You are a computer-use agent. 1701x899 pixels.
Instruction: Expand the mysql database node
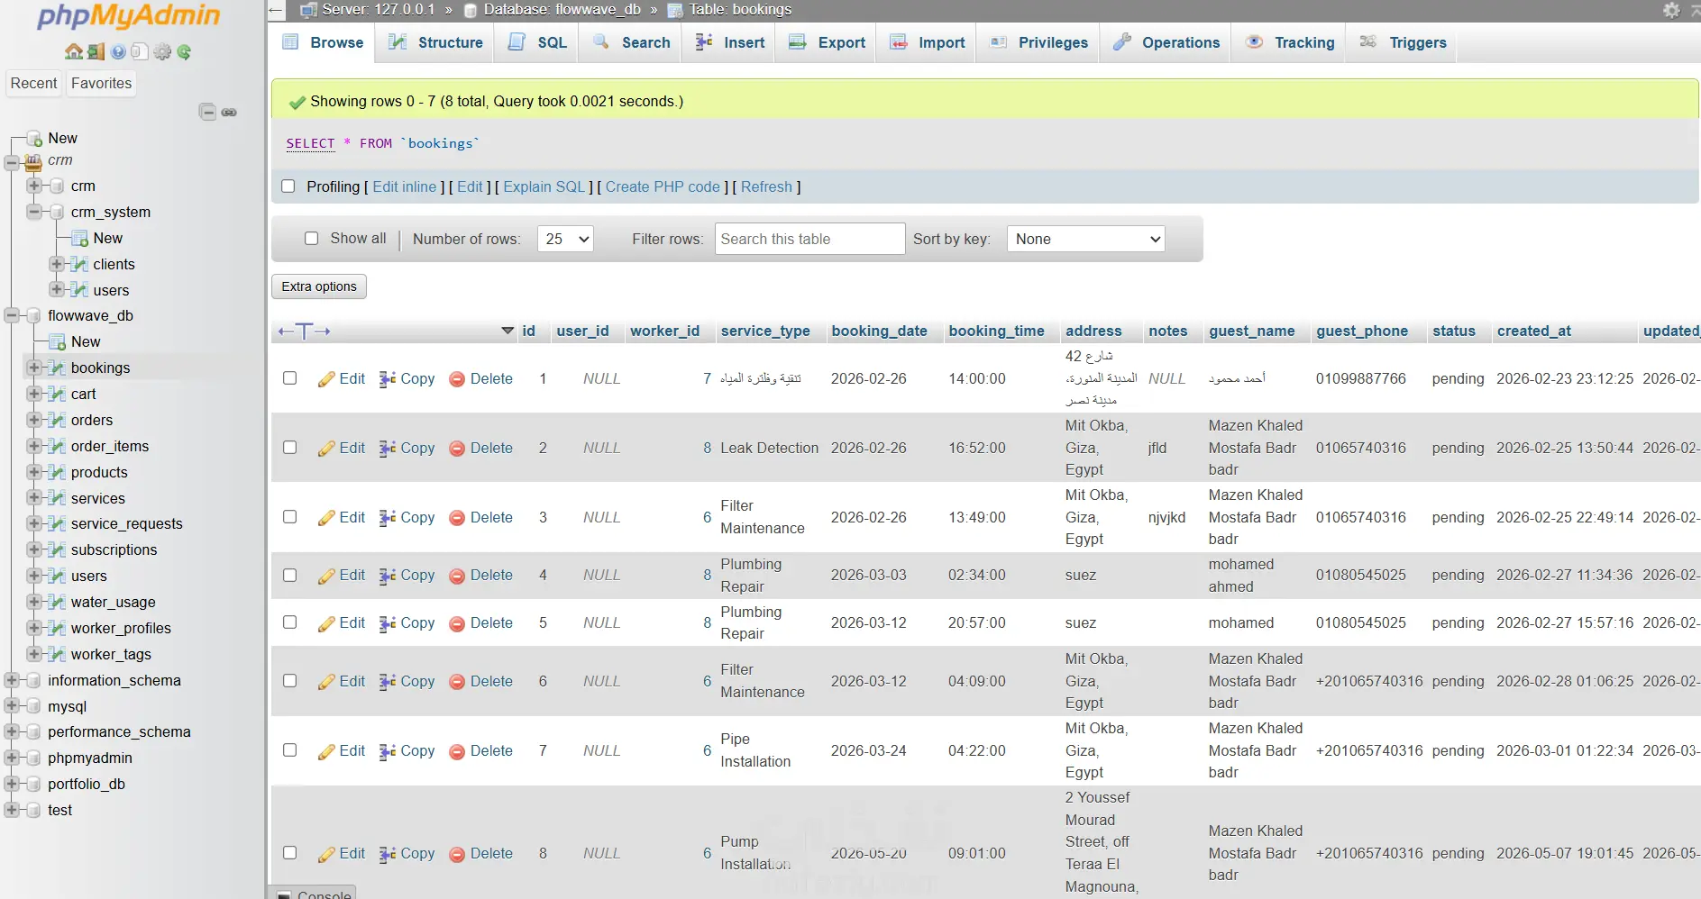coord(12,707)
